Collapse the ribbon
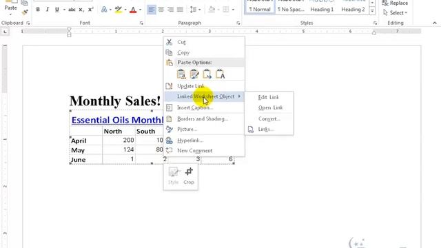Screen dimensions: 441x248 (435, 23)
